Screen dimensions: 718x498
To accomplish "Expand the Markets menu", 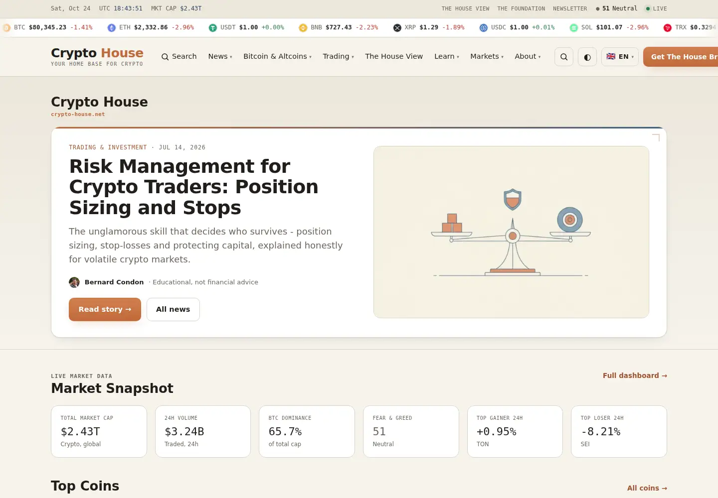I will 487,56.
